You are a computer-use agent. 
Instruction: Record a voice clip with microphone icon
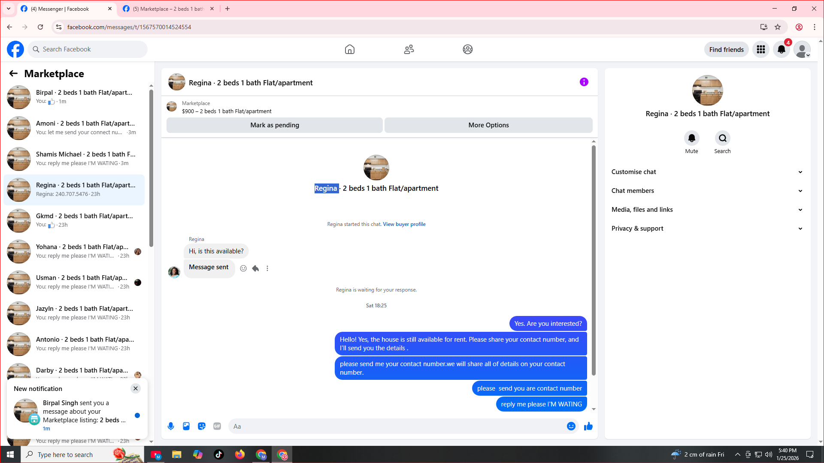pyautogui.click(x=171, y=426)
